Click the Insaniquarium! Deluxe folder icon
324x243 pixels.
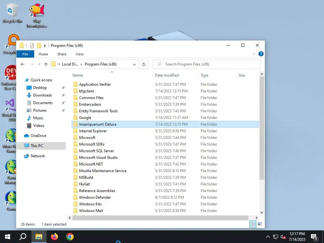coord(75,124)
